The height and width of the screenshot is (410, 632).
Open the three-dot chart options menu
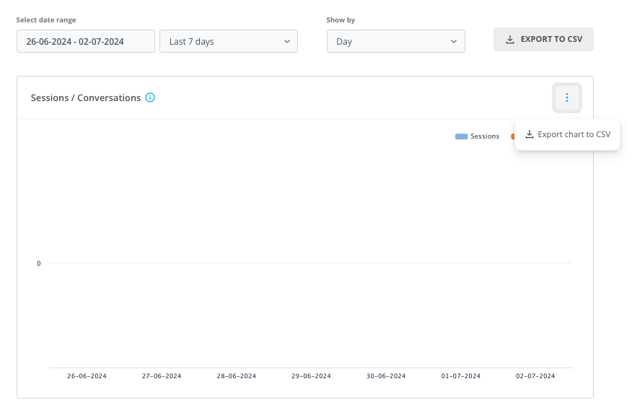(566, 97)
